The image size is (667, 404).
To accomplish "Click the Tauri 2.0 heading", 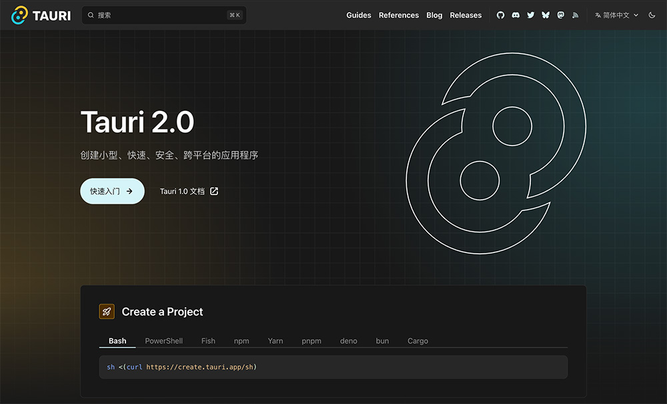I will pos(137,122).
